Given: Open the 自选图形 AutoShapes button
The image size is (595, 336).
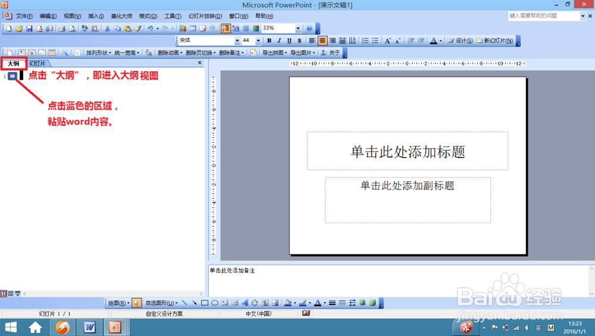Looking at the screenshot, I should (162, 303).
